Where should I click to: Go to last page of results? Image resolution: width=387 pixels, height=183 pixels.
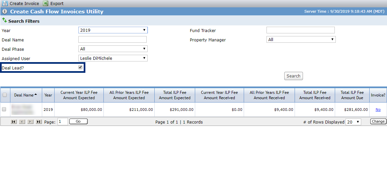[x=39, y=122]
